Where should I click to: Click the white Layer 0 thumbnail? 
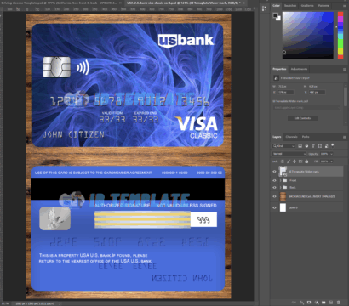tap(283, 207)
